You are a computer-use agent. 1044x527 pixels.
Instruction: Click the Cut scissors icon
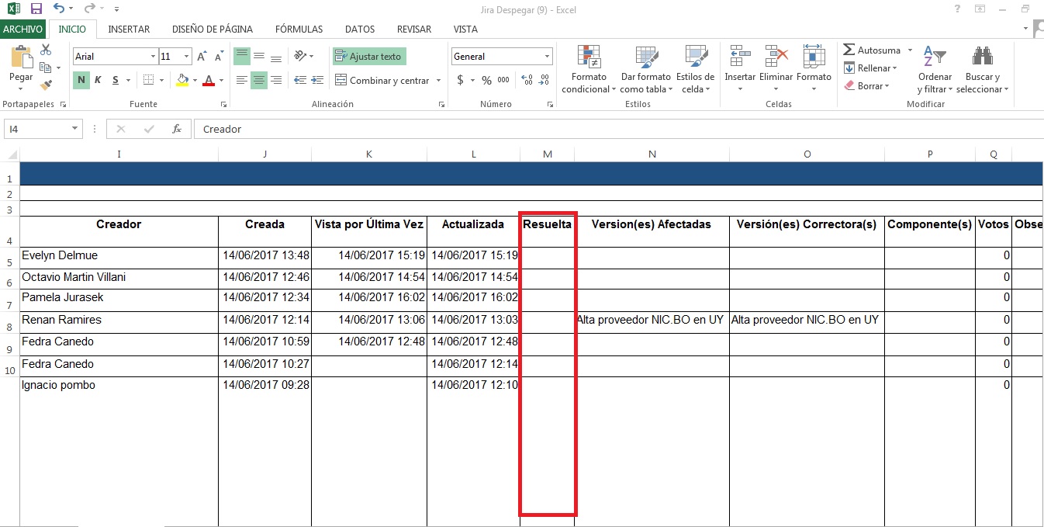pyautogui.click(x=46, y=50)
